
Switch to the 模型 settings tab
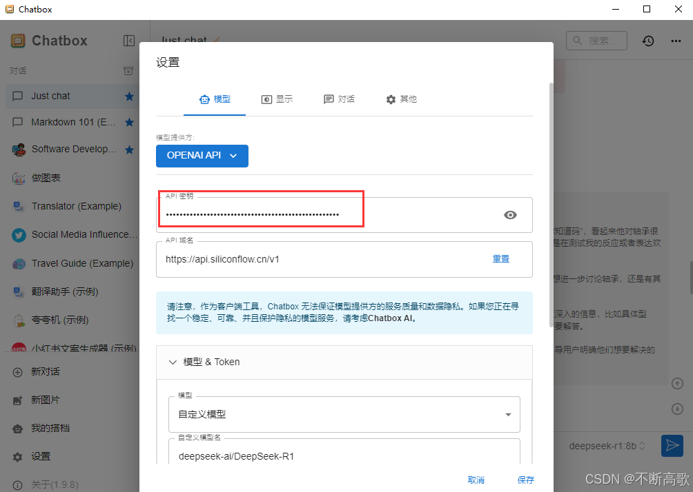[215, 99]
